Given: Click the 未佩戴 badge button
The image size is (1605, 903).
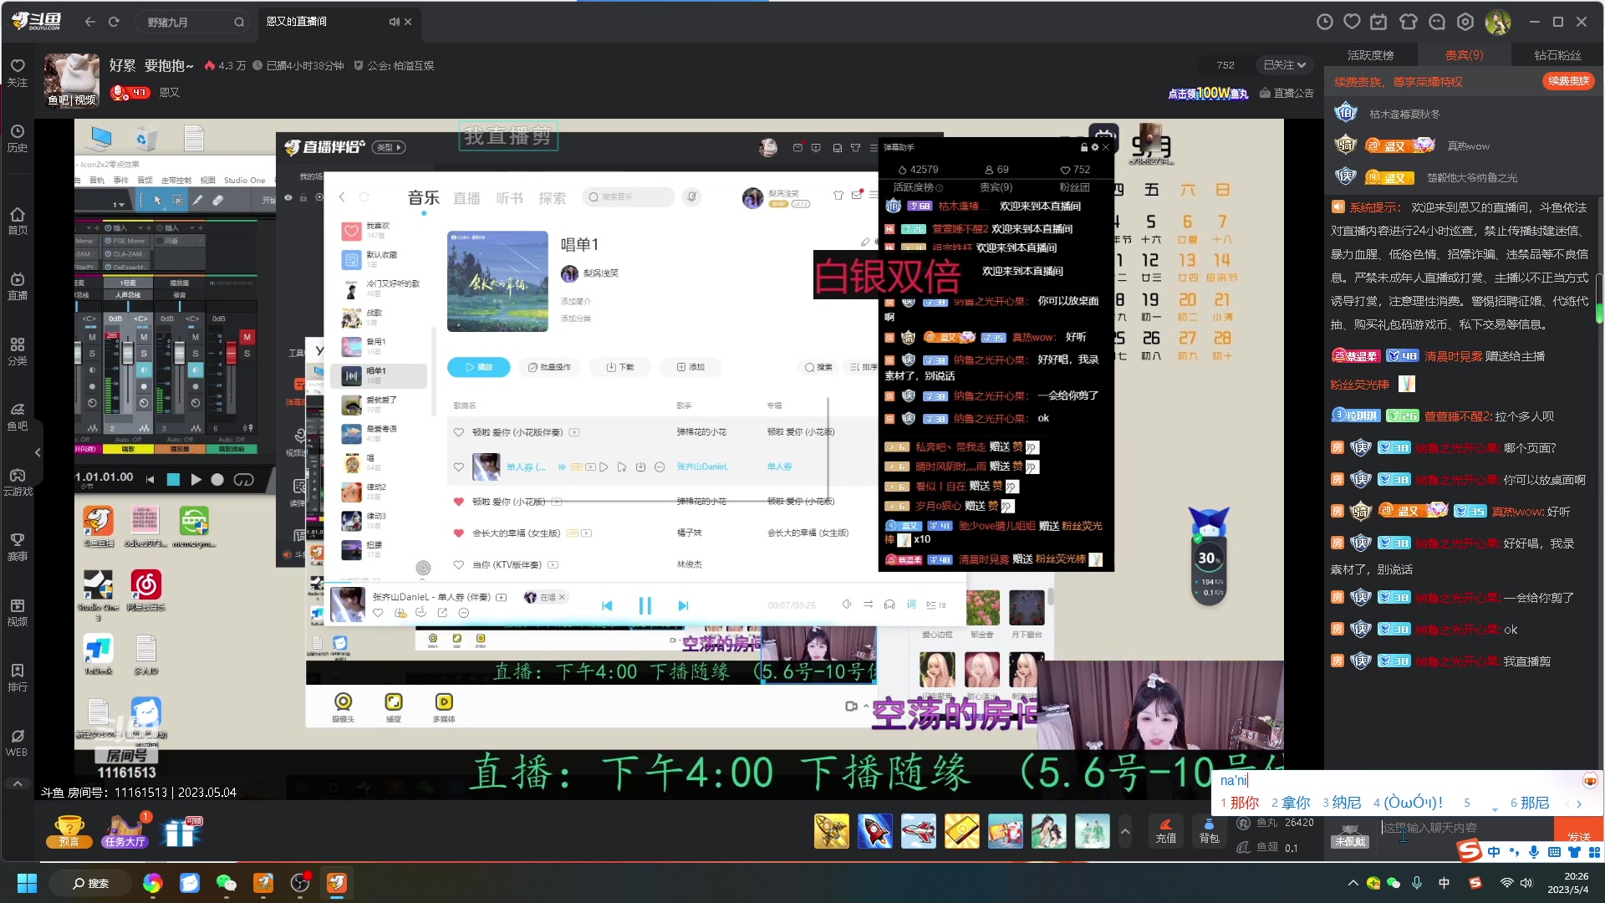Looking at the screenshot, I should click(x=1350, y=837).
